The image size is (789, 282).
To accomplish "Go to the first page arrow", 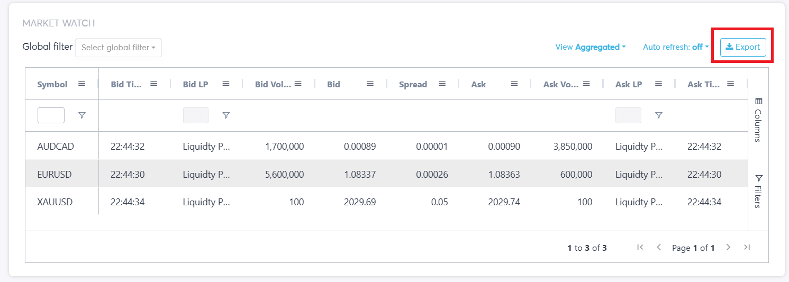I will pos(640,247).
